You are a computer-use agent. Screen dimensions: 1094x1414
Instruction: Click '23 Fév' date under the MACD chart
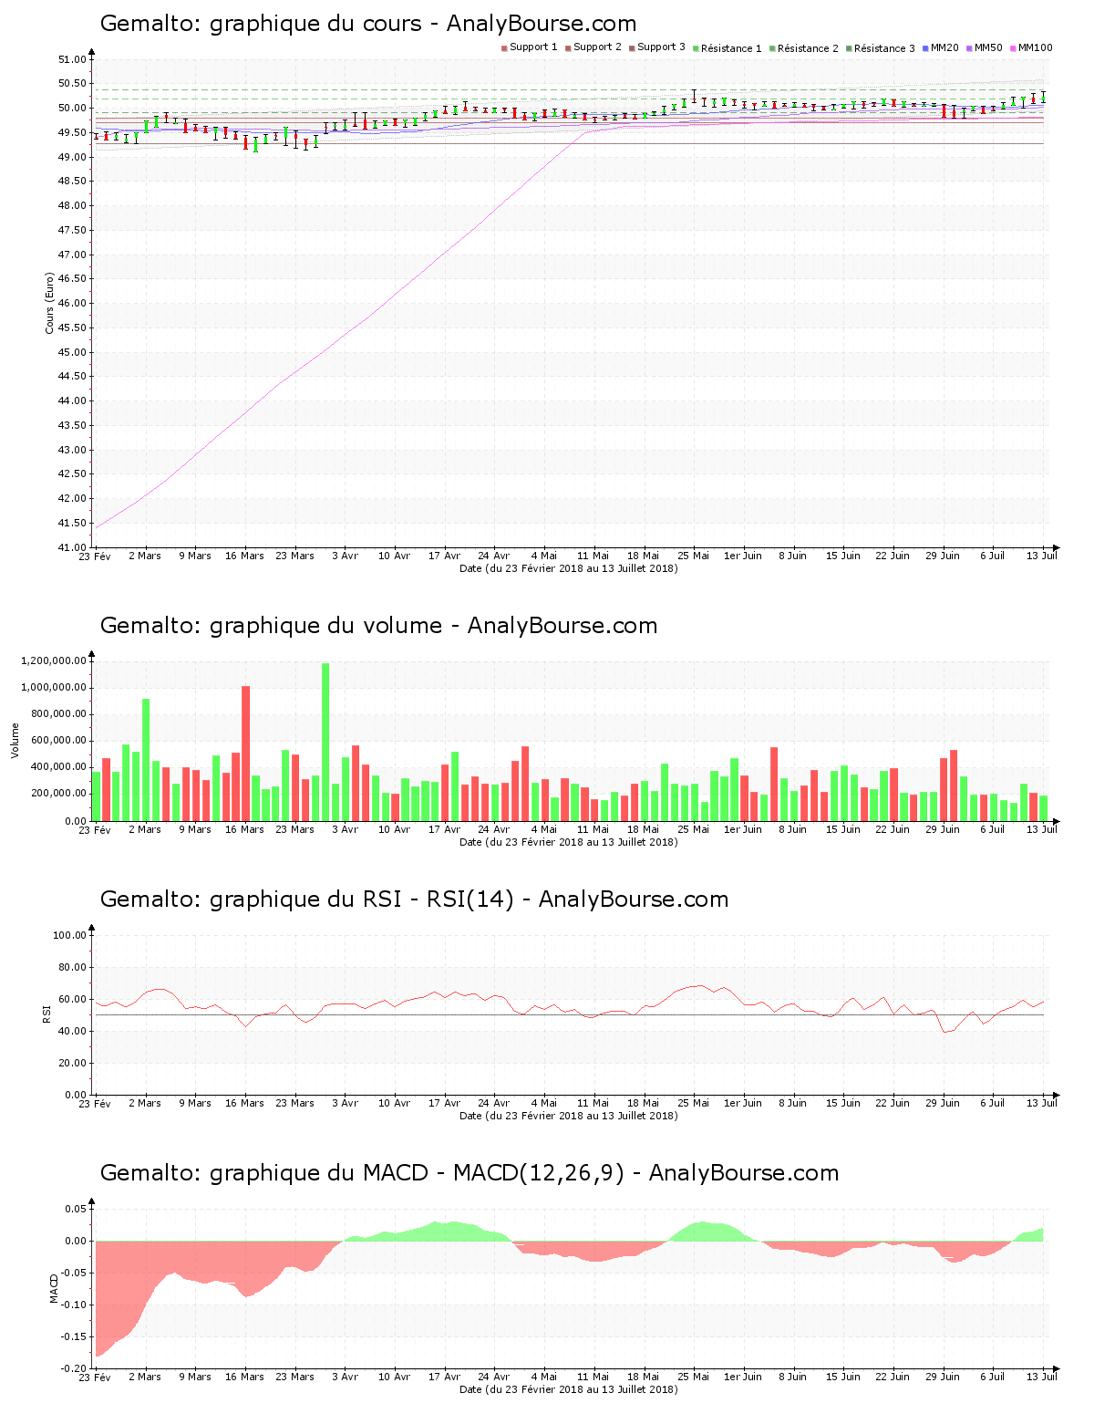[95, 1377]
